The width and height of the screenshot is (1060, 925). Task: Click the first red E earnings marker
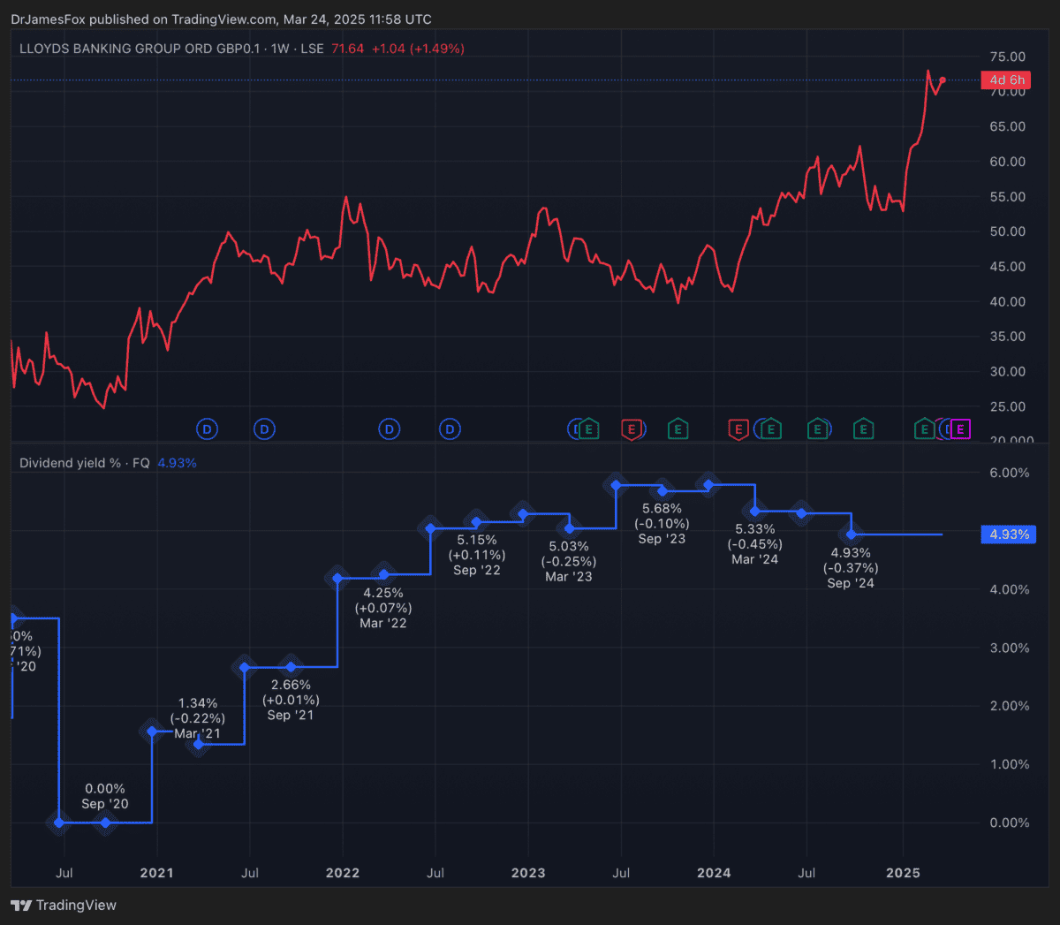coord(631,430)
